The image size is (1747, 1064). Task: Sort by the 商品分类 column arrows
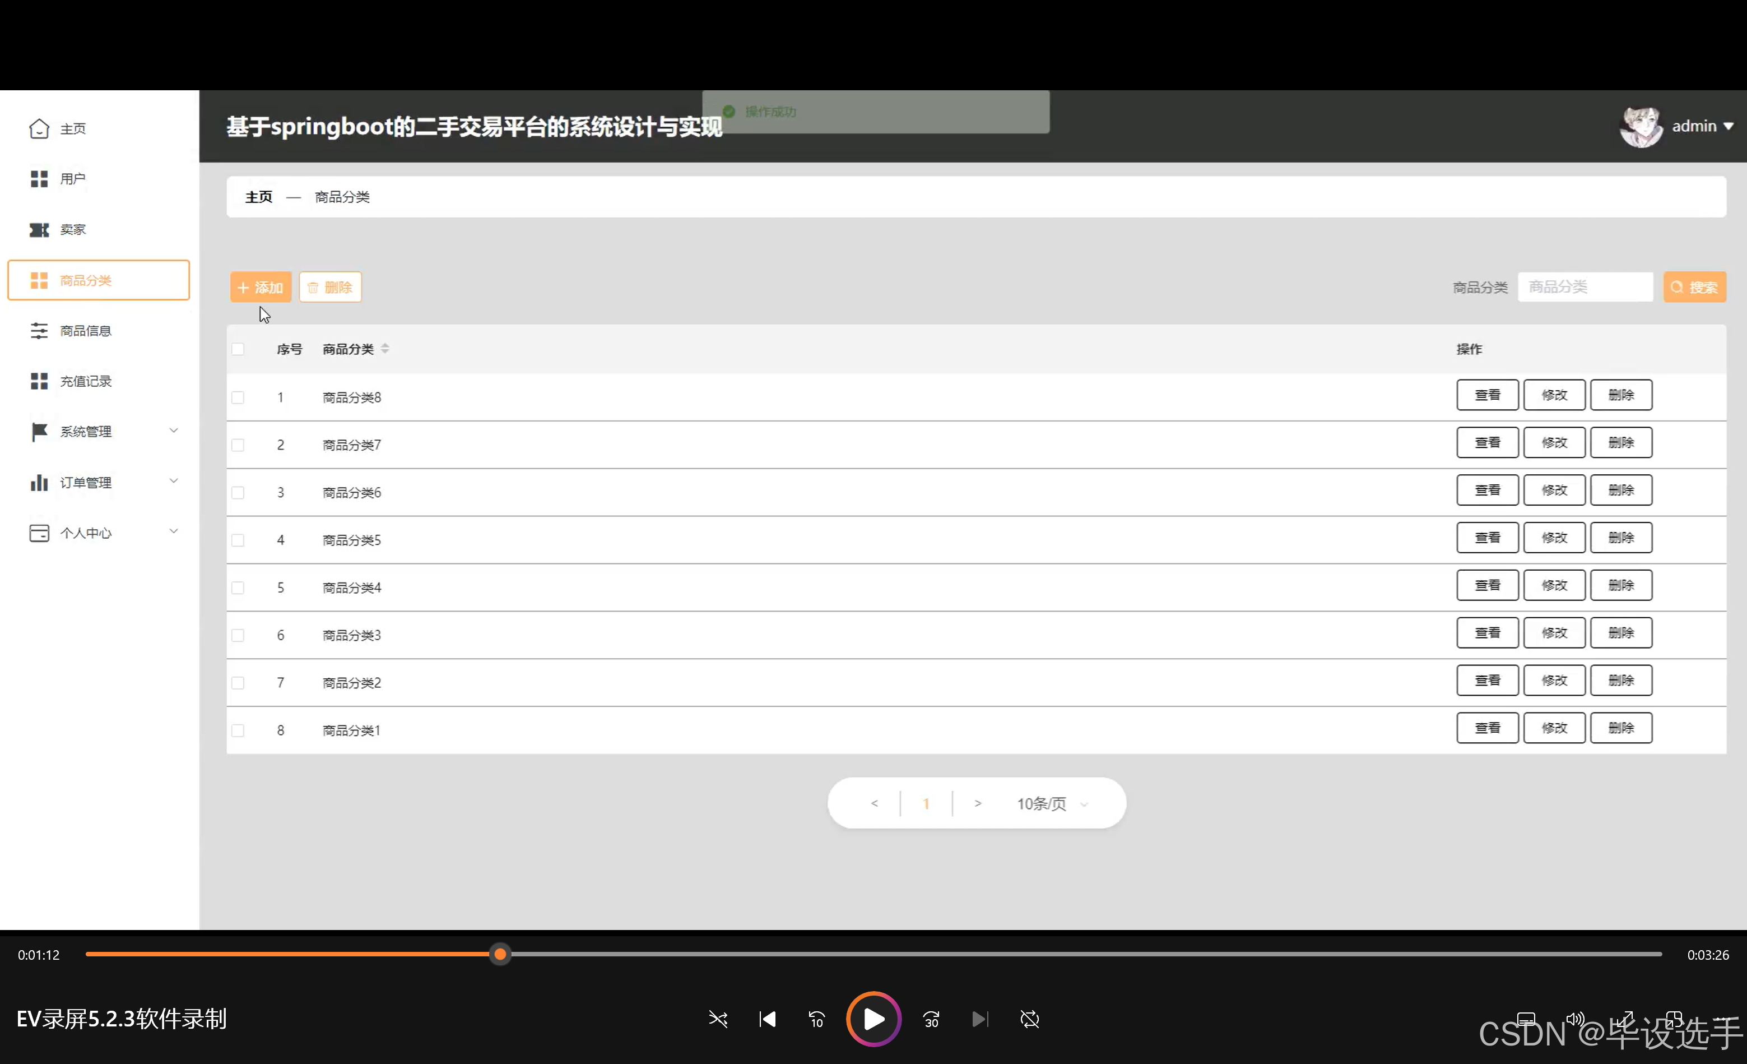(x=385, y=348)
